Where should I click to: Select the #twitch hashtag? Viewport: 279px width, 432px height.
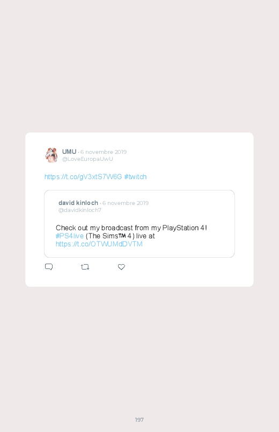135,176
